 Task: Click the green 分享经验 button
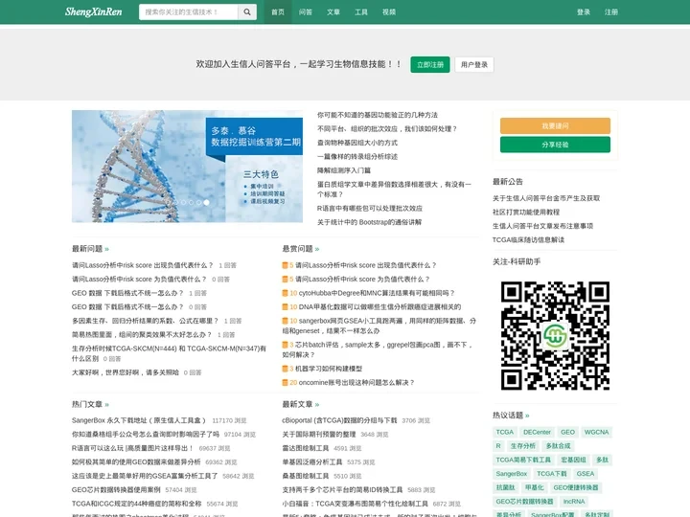click(555, 145)
